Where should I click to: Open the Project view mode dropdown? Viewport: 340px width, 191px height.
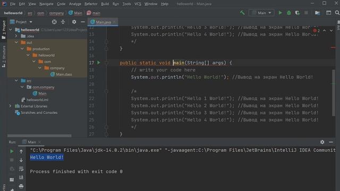click(x=21, y=22)
